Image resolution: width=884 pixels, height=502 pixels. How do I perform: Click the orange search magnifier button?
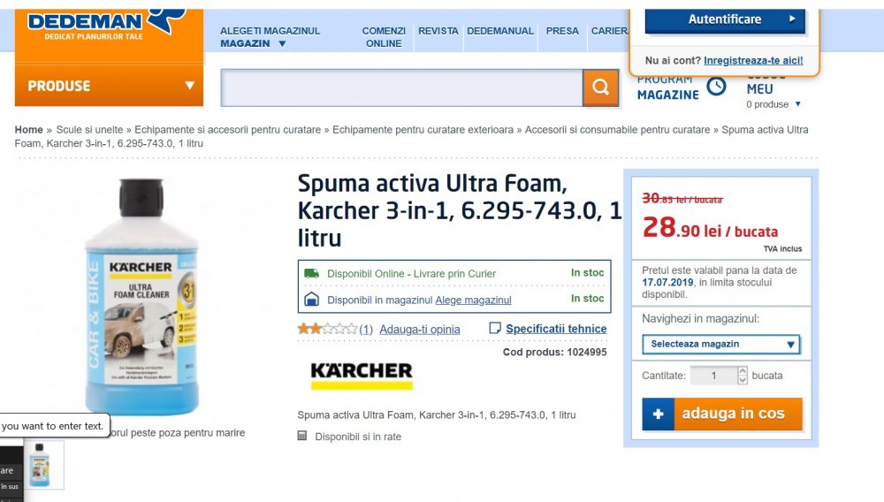click(600, 87)
